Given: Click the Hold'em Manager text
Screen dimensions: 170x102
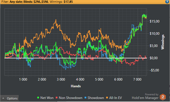Looking at the screenshot, I should pyautogui.click(x=145, y=98).
